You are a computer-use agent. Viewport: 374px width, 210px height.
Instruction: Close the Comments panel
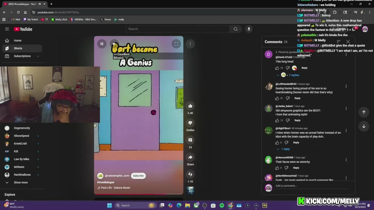point(348,42)
